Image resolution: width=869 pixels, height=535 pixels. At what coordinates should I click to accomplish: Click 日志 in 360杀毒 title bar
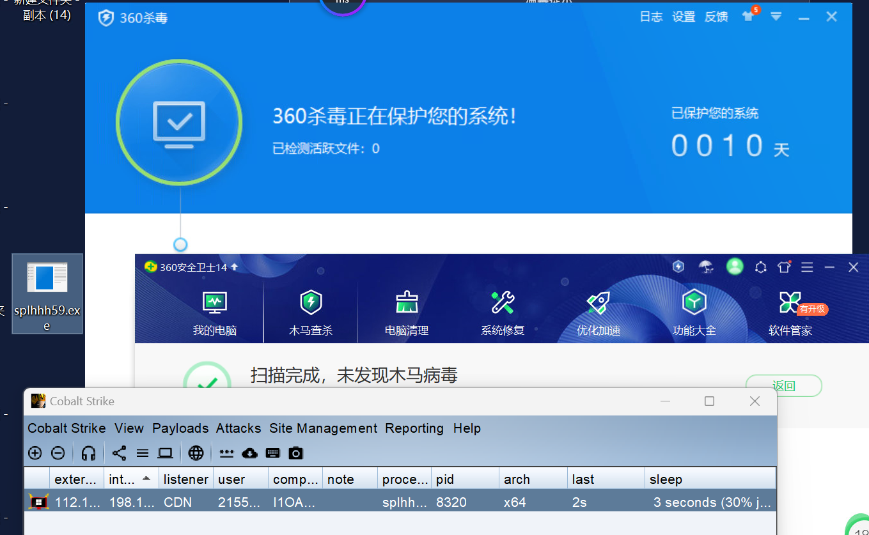[x=651, y=17]
